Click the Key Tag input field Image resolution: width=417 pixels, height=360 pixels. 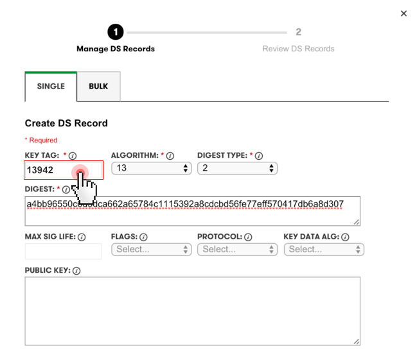tap(48, 170)
